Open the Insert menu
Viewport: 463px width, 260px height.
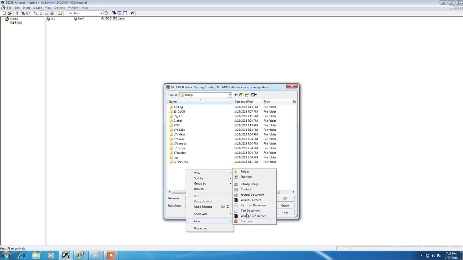26,8
